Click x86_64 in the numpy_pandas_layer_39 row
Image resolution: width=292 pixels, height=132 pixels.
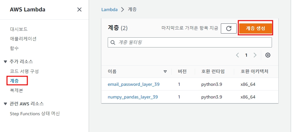[x=248, y=97]
